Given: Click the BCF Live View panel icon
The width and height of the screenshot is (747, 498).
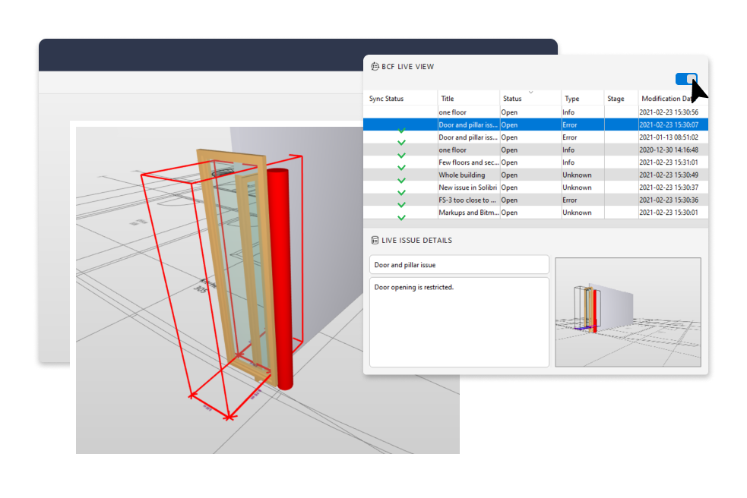Looking at the screenshot, I should 373,66.
